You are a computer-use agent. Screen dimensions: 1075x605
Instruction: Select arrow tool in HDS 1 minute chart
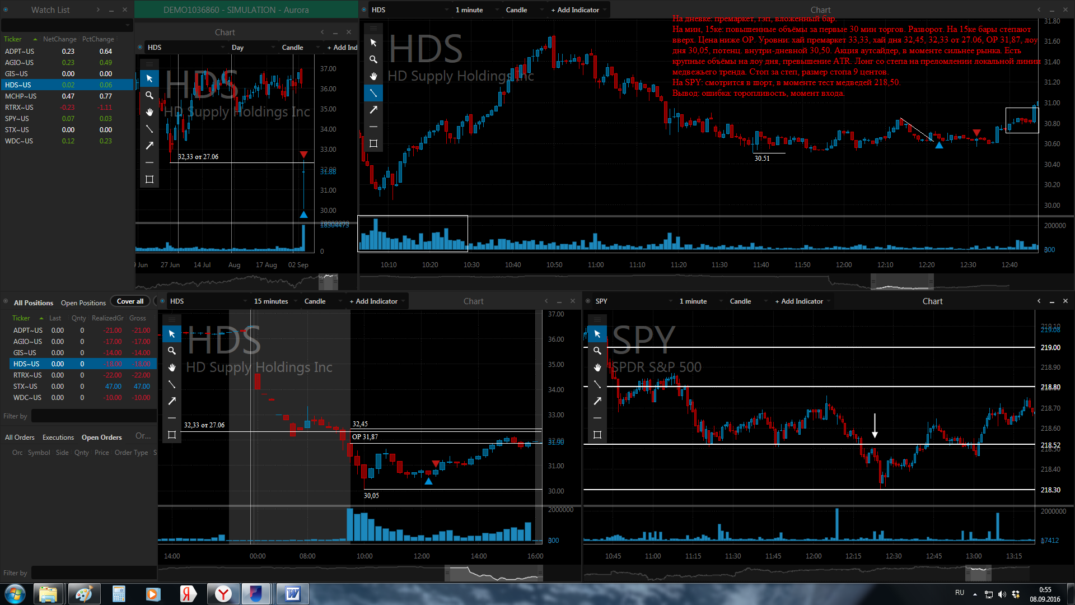(373, 110)
